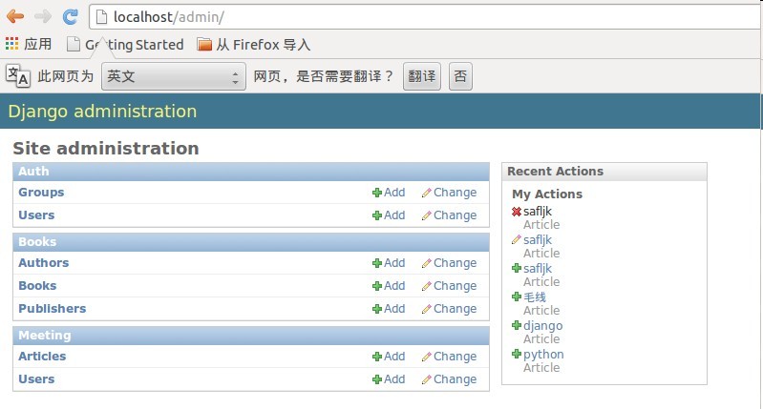Click the pencil Change icon for Groups
The width and height of the screenshot is (763, 409).
click(x=426, y=193)
